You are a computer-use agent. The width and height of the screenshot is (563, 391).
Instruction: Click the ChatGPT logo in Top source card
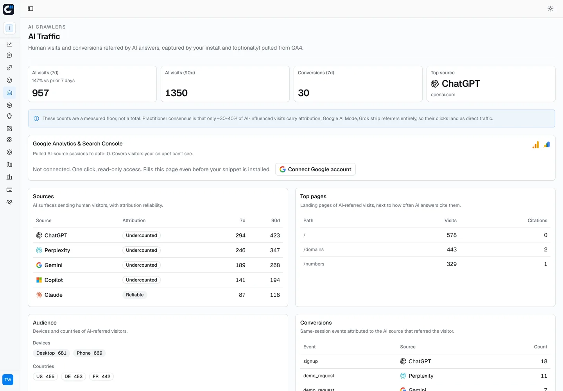(x=435, y=84)
